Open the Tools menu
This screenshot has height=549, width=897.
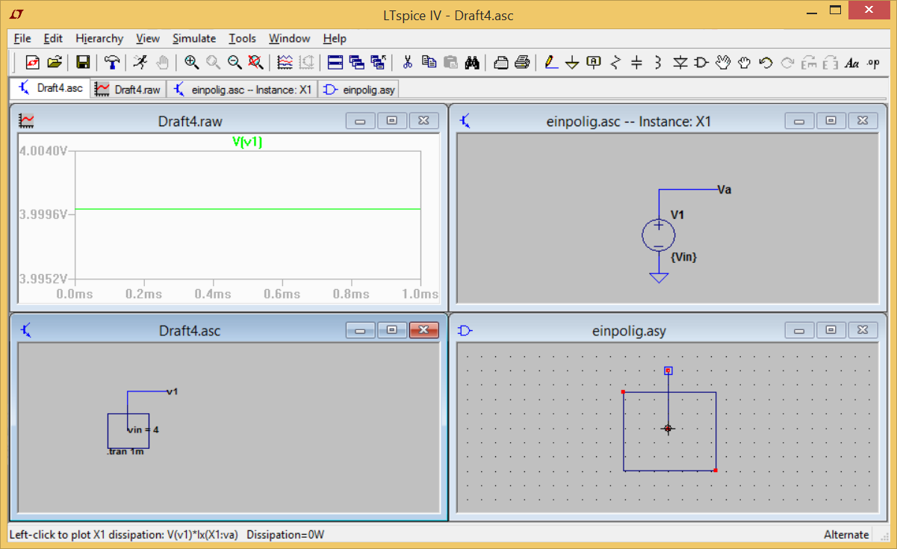[x=243, y=38]
